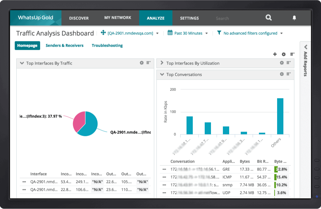This screenshot has width=321, height=209.
Task: Collapse the Top Conversations panel
Action: point(162,75)
